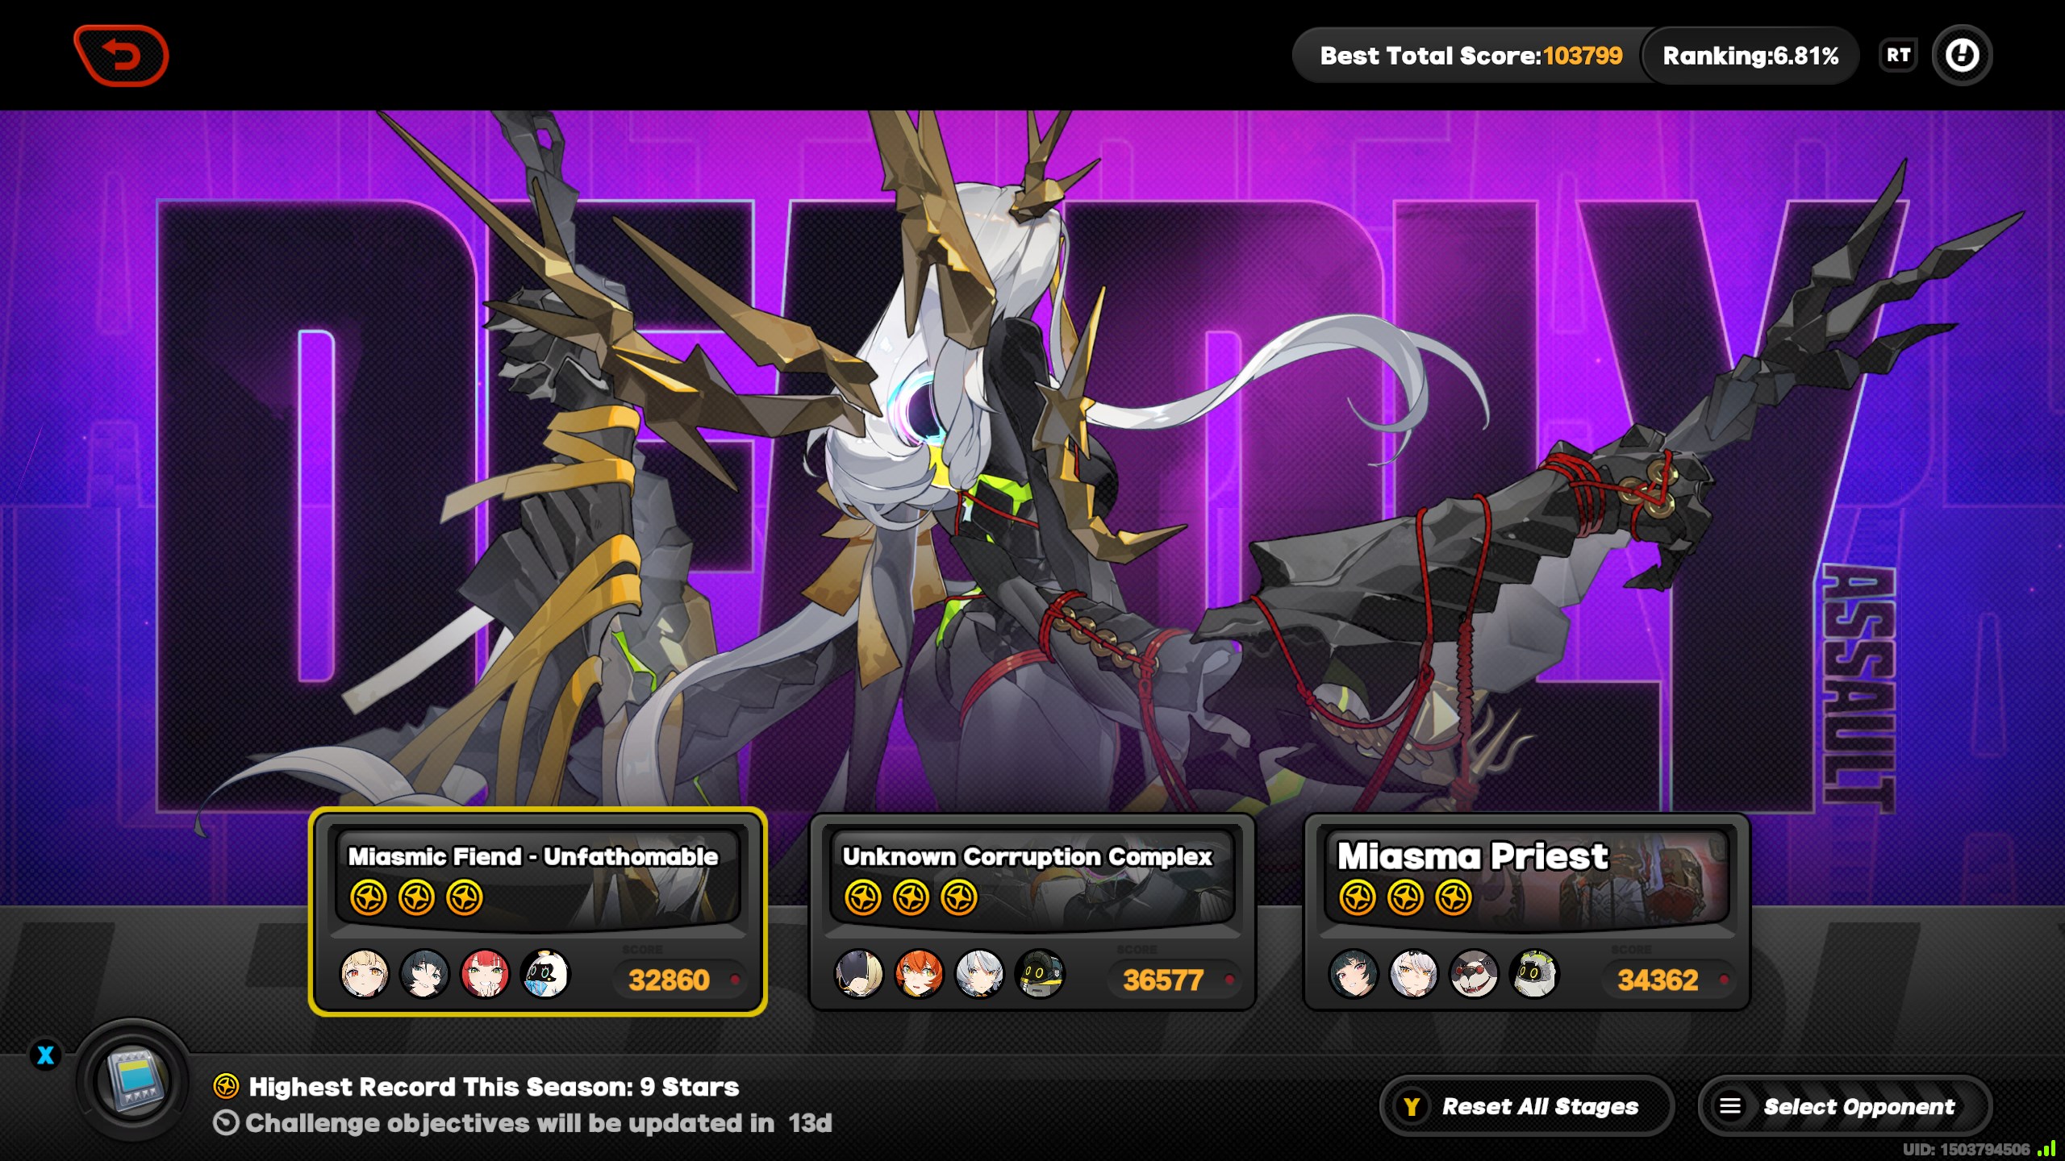Click the 34362 score on Miasma Priest card
Viewport: 2065px width, 1161px height.
tap(1658, 980)
